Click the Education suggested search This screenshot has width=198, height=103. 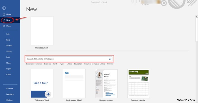click(78, 64)
